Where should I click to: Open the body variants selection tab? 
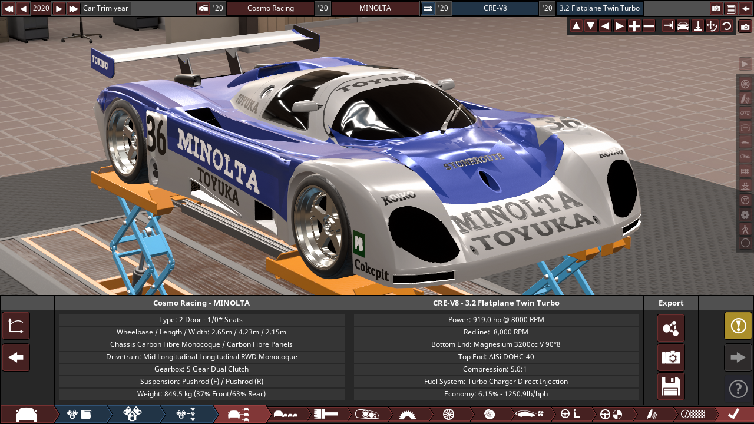point(286,414)
